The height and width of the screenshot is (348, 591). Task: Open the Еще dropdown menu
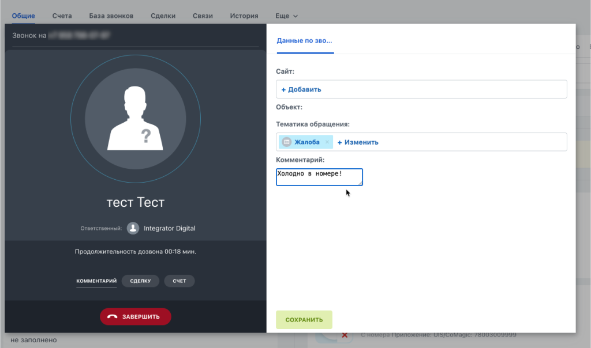(x=286, y=16)
